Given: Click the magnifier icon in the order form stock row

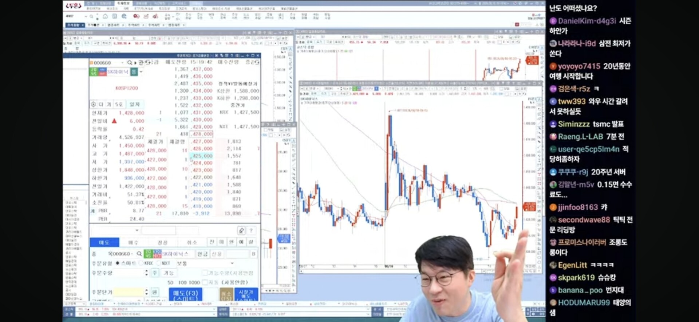Looking at the screenshot, I should point(139,254).
